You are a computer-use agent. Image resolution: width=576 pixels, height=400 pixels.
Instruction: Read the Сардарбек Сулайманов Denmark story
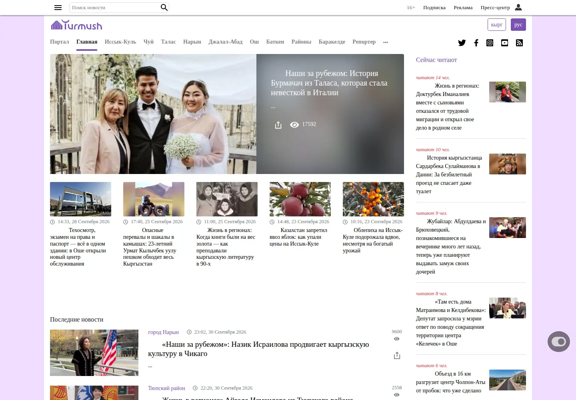point(449,174)
